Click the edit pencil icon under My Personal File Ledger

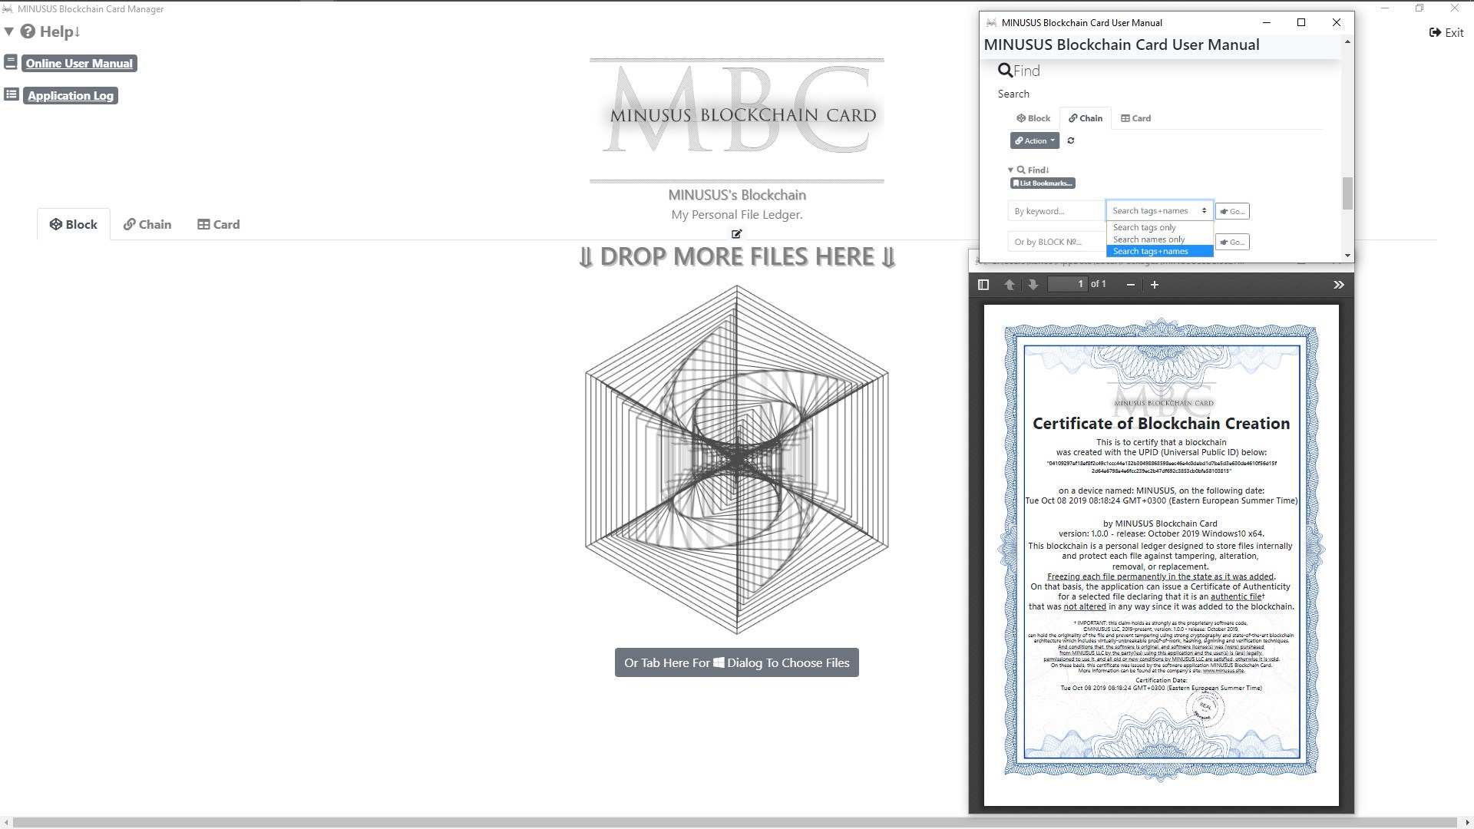(x=737, y=234)
